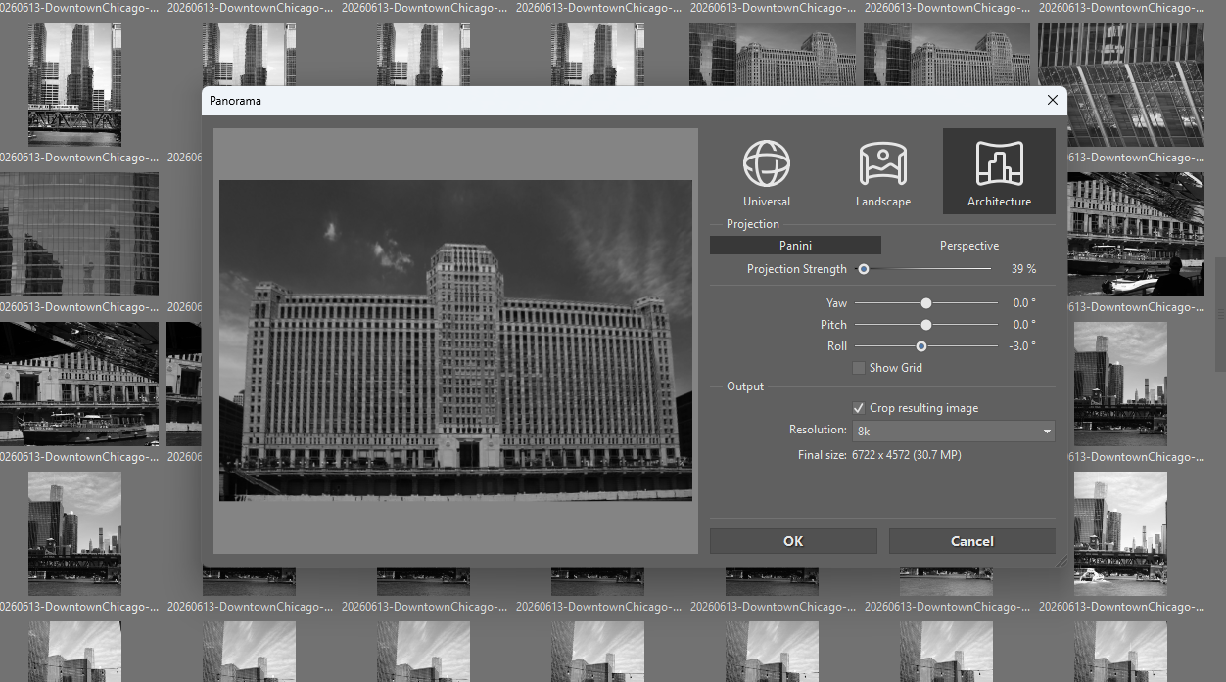Click the Yaw value 0.0 °
The width and height of the screenshot is (1226, 682).
(x=1024, y=303)
